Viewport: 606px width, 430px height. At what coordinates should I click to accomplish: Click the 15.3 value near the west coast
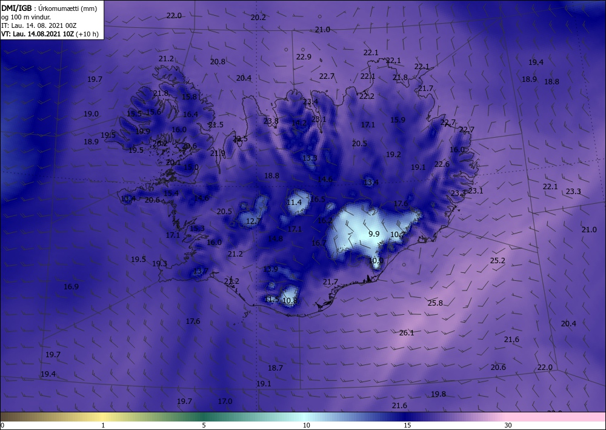[x=197, y=229]
